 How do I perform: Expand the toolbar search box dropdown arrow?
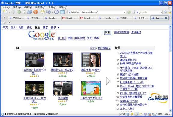161,12
